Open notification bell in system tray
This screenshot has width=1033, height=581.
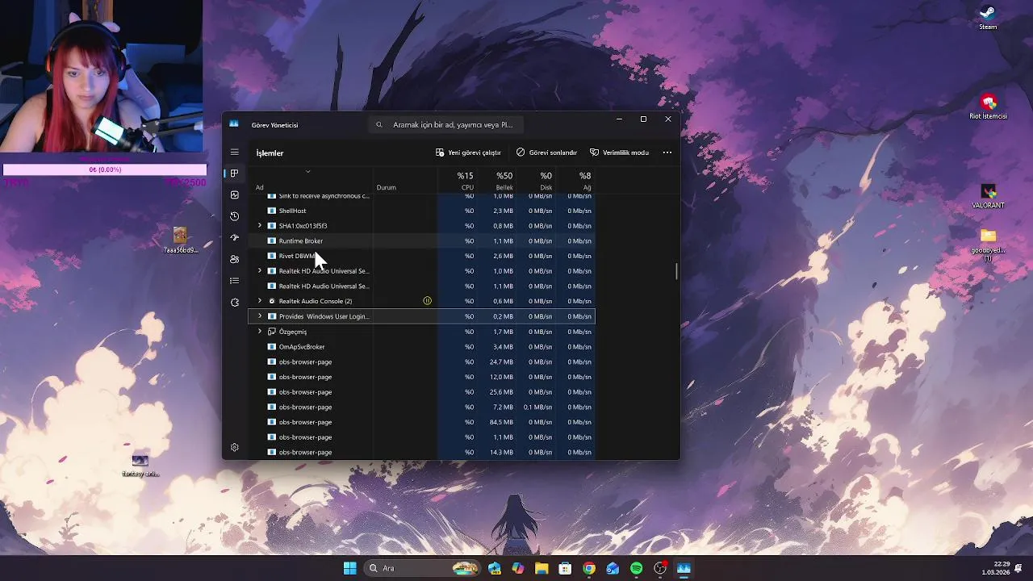click(1018, 568)
